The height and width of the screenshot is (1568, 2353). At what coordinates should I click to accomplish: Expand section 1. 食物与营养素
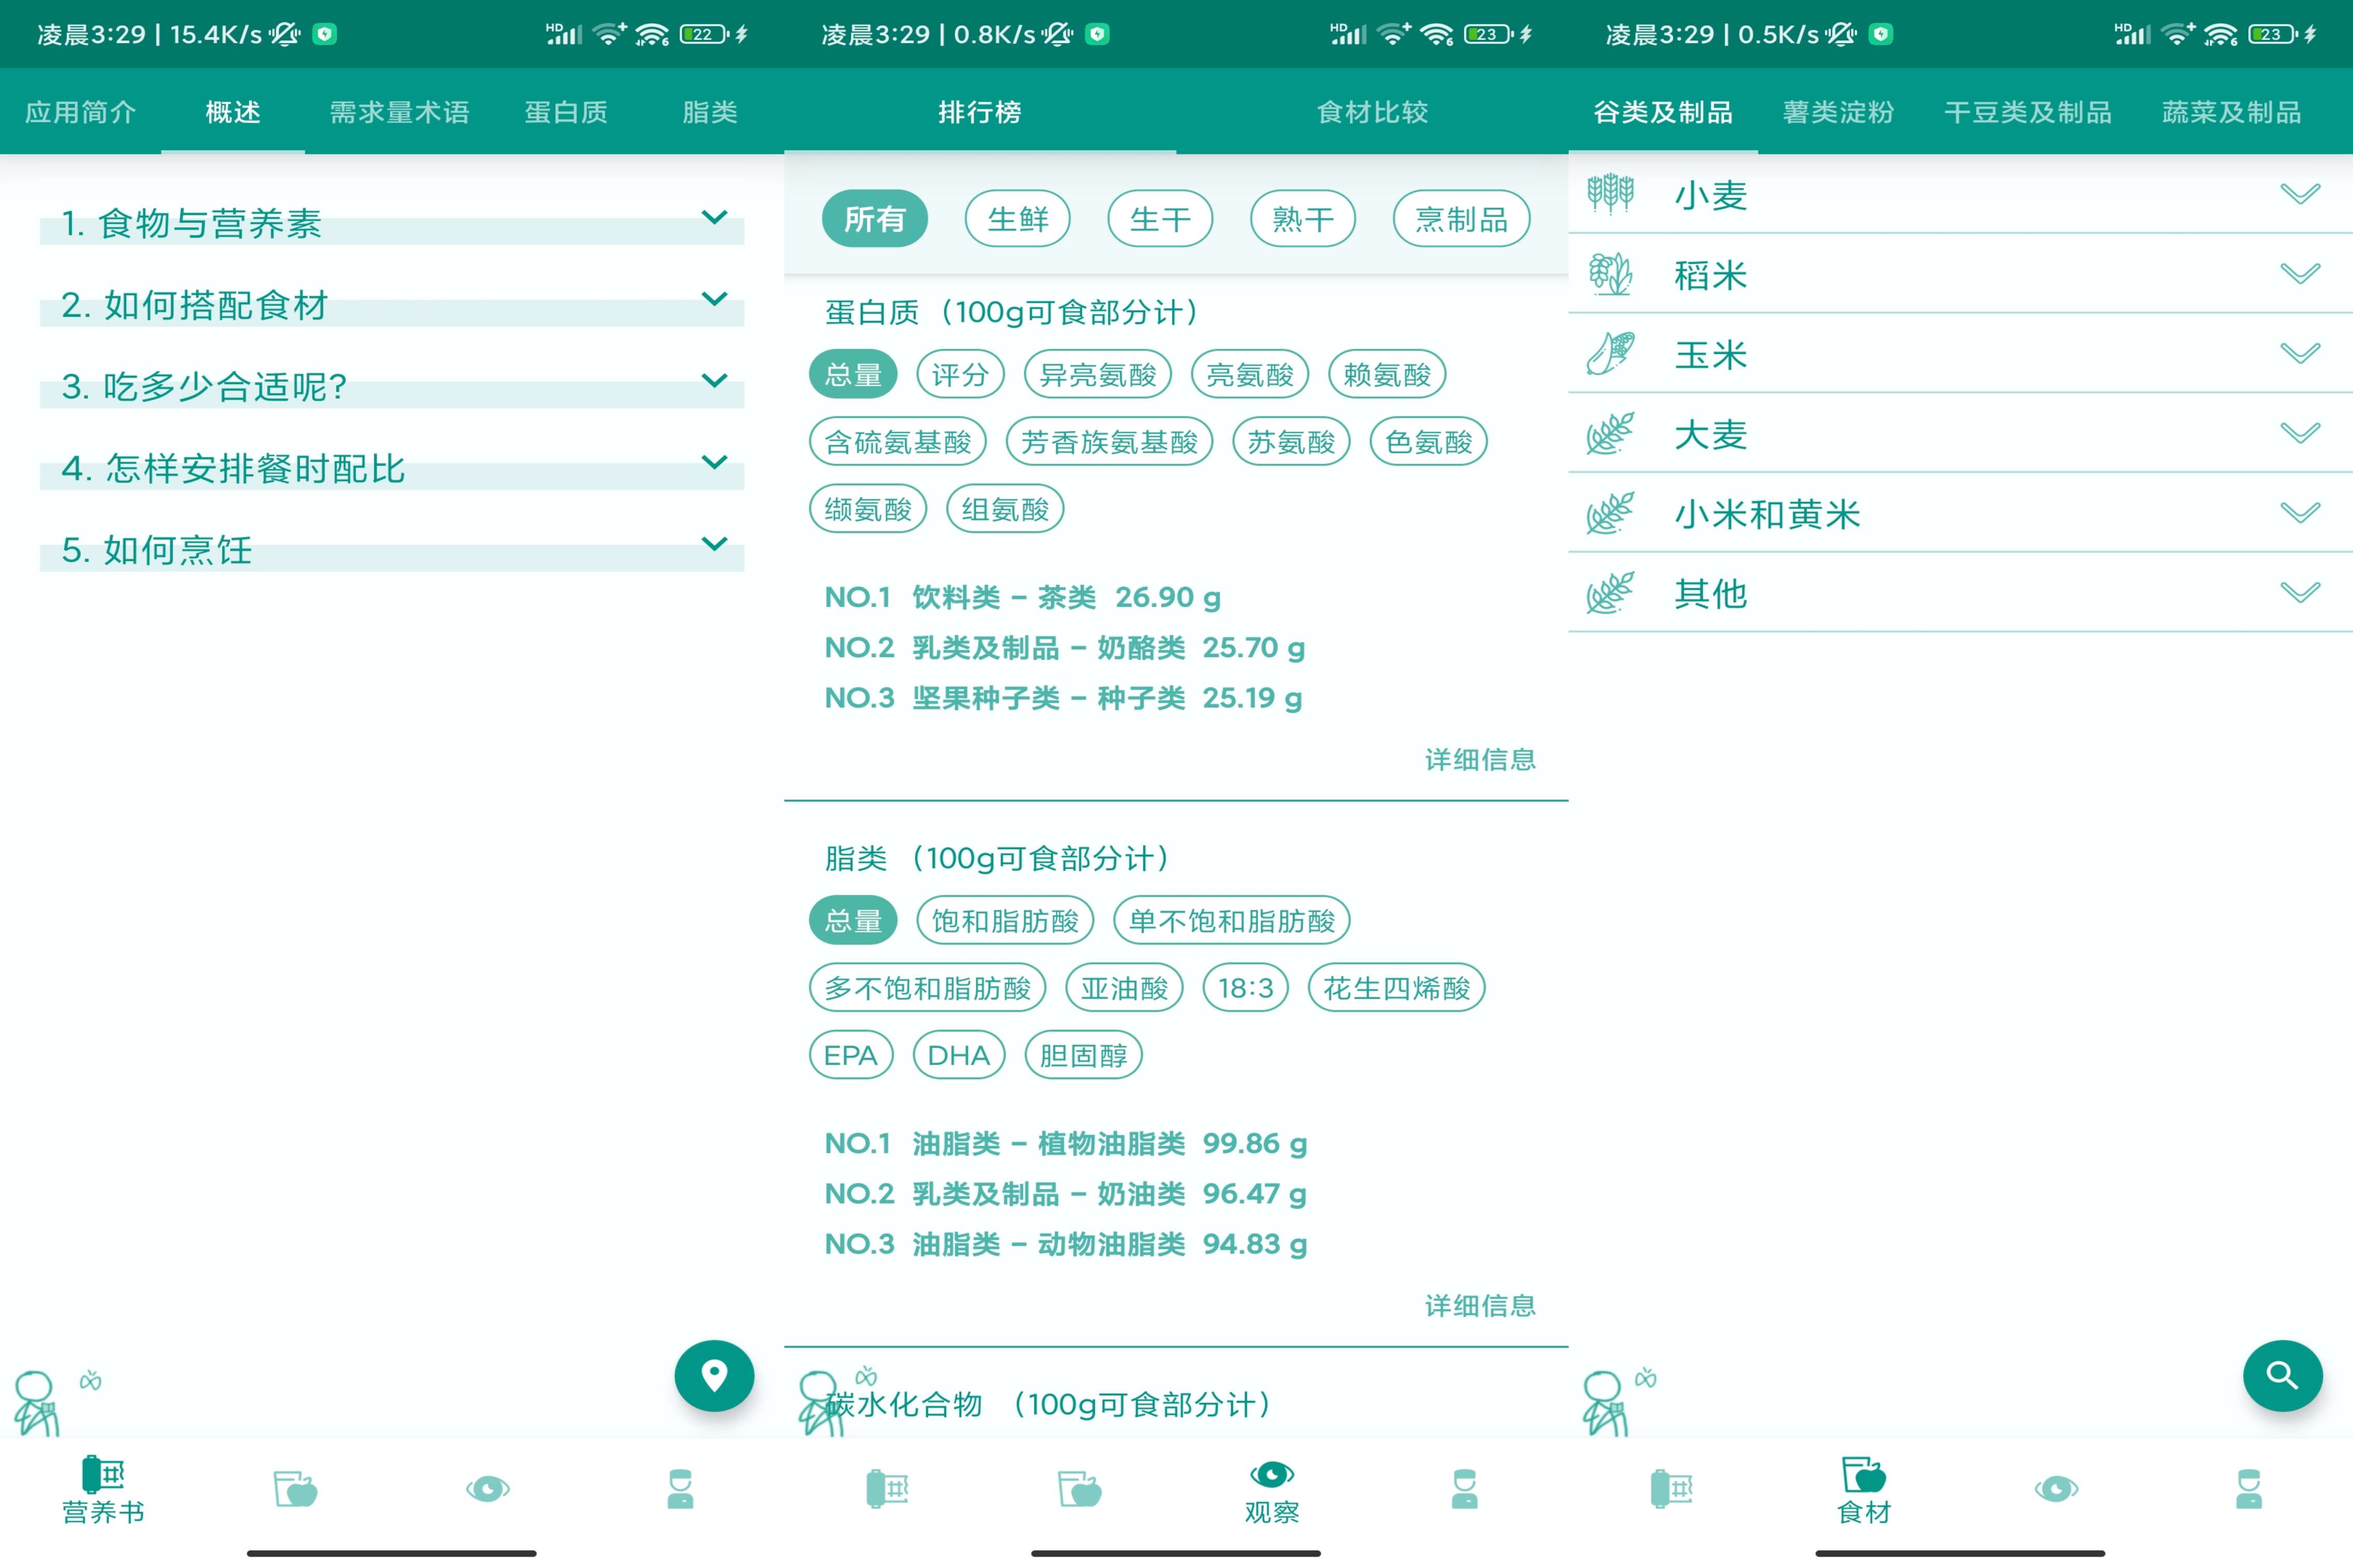coord(392,222)
